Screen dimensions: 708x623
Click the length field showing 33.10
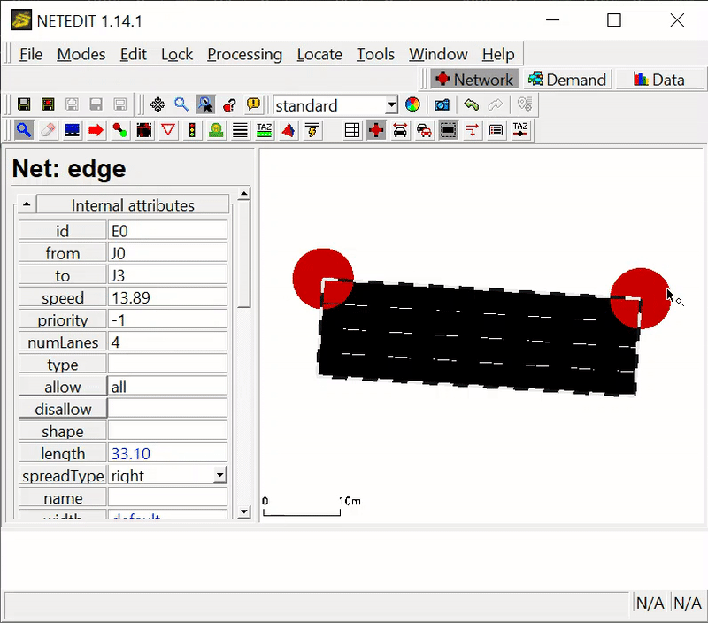click(167, 453)
